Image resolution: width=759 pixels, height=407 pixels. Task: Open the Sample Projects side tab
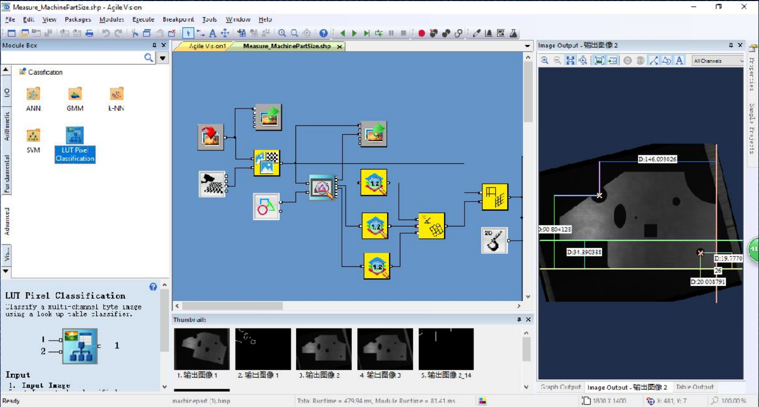pos(752,128)
